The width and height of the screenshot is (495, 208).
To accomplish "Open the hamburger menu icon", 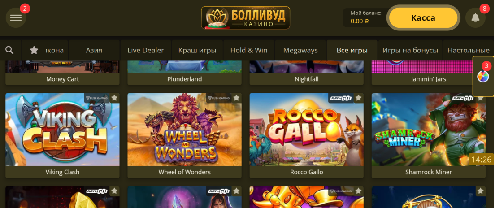I will coord(16,17).
